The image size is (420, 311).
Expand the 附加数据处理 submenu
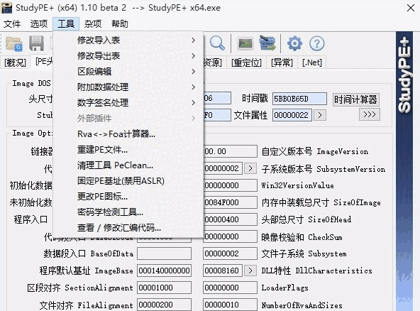(x=128, y=87)
